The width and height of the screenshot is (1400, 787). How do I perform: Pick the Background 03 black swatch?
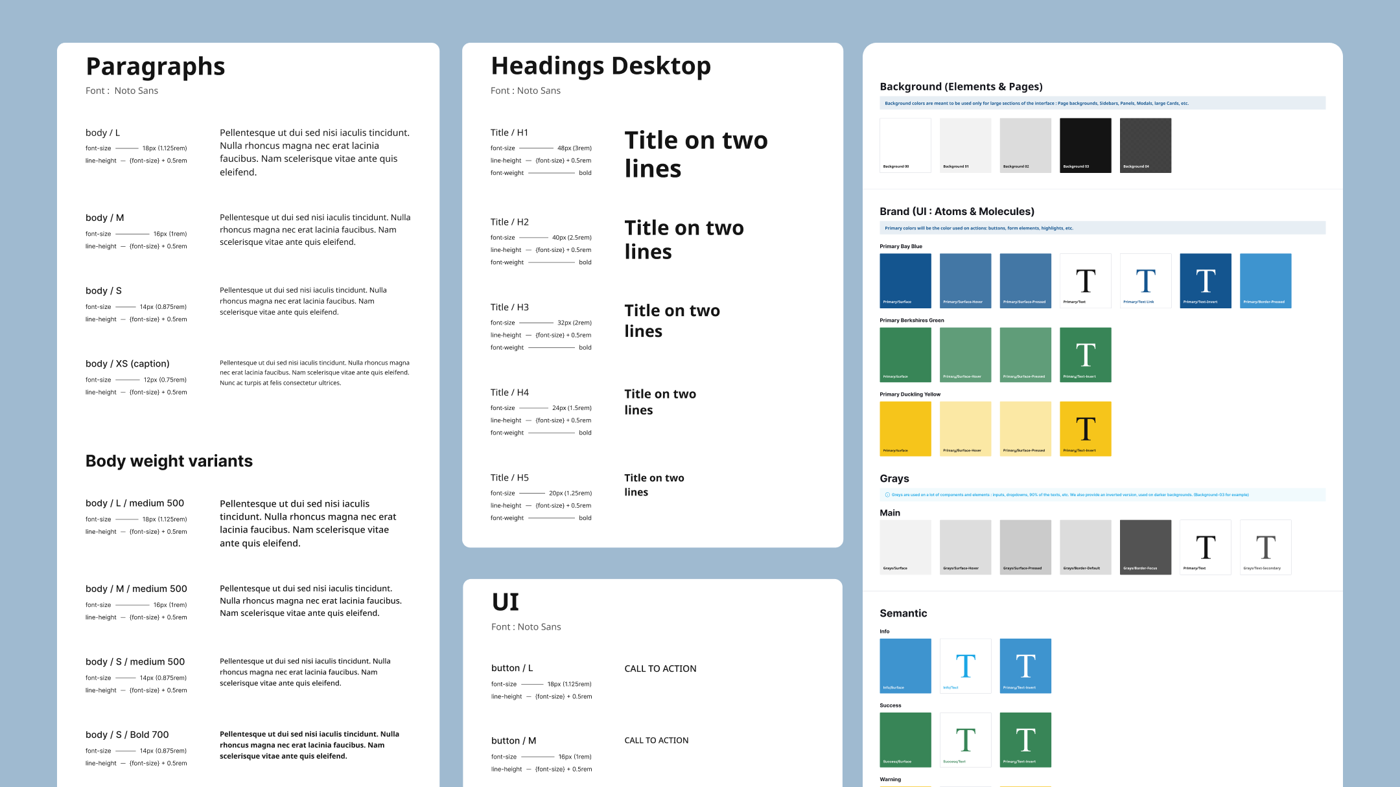point(1085,145)
